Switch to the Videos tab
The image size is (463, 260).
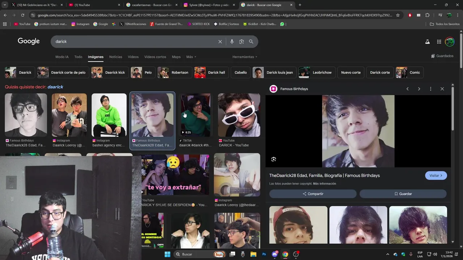[133, 57]
